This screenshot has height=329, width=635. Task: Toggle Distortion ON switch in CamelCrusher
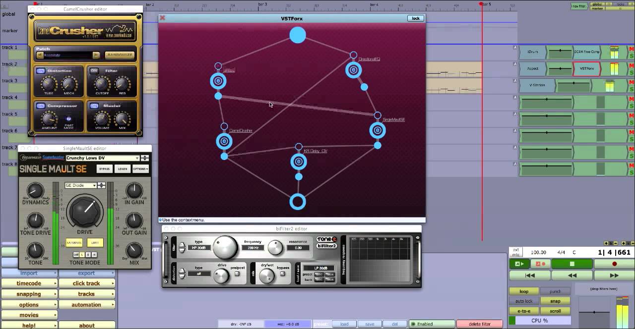[x=41, y=71]
